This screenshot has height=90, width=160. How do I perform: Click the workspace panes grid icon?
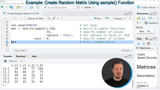[x=78, y=7]
